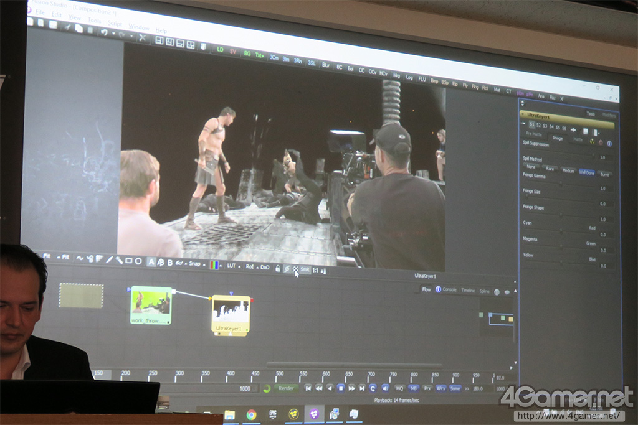Add Brightness Contrast with the BC button
The height and width of the screenshot is (425, 638).
pos(340,67)
